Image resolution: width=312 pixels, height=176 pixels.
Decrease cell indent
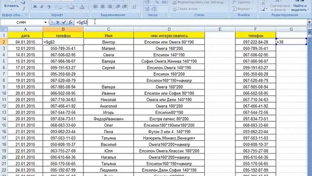tap(118, 6)
